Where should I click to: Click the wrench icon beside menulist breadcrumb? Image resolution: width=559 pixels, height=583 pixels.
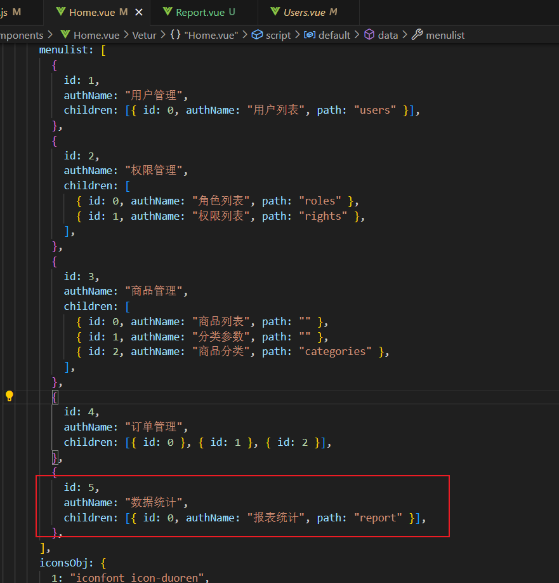point(417,34)
